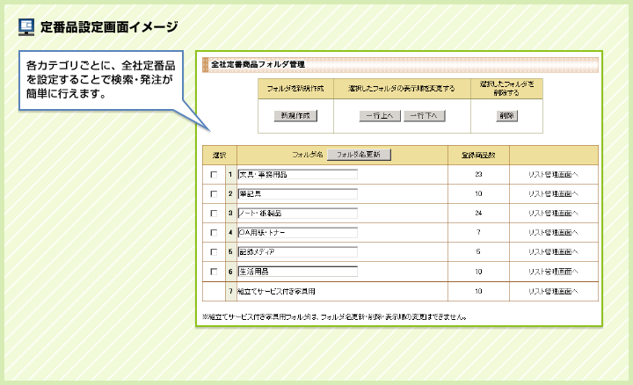Click the monitor icon beside 定番品設定画面イメージ
The width and height of the screenshot is (633, 385).
tap(26, 27)
